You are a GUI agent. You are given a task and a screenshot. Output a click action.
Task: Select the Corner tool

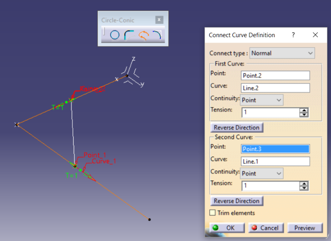[x=129, y=35]
